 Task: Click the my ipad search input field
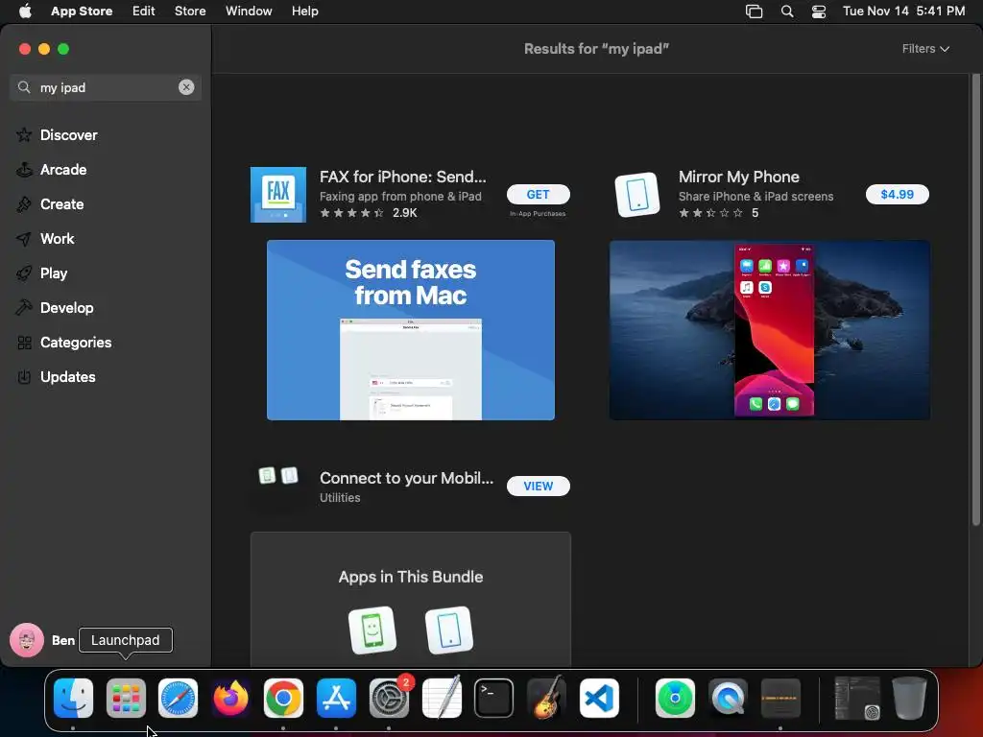coord(106,87)
